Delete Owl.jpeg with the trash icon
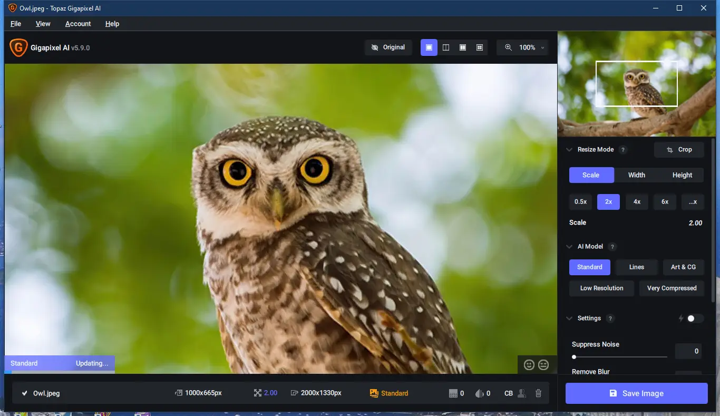720x416 pixels. (x=538, y=393)
